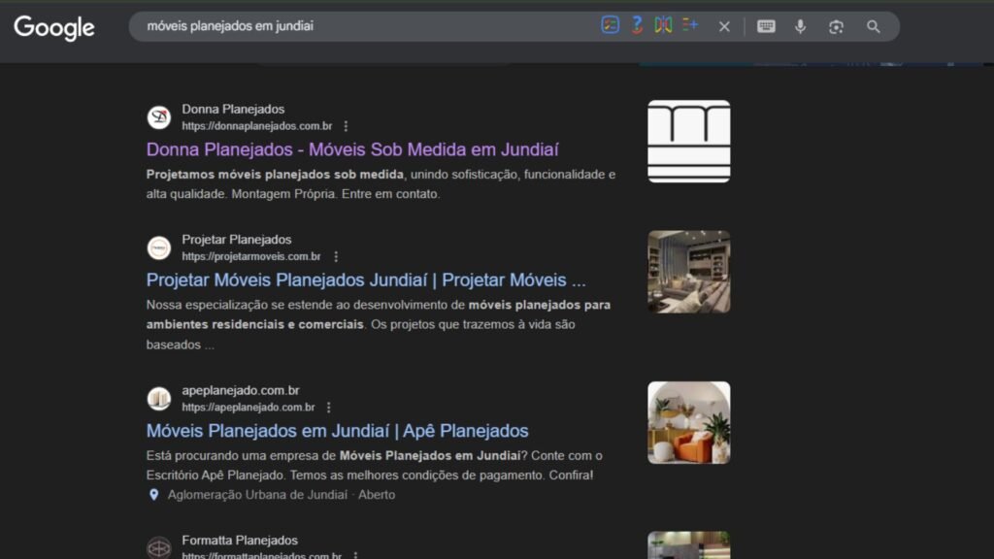This screenshot has height=559, width=994.
Task: Open Donna Planejados - Móveis Sob Medida link
Action: point(352,149)
